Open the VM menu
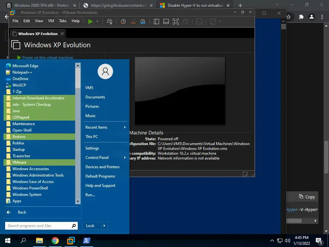 (51, 21)
